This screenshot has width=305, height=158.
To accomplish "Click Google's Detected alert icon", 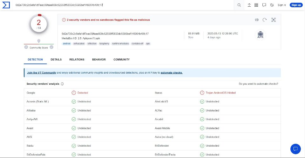I will 74,93.
